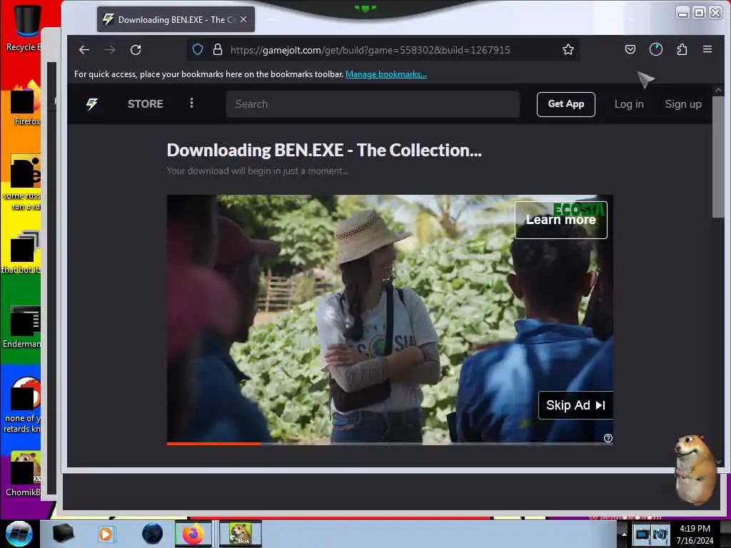This screenshot has height=548, width=731.
Task: Bookmark this page with the star icon
Action: (x=568, y=49)
